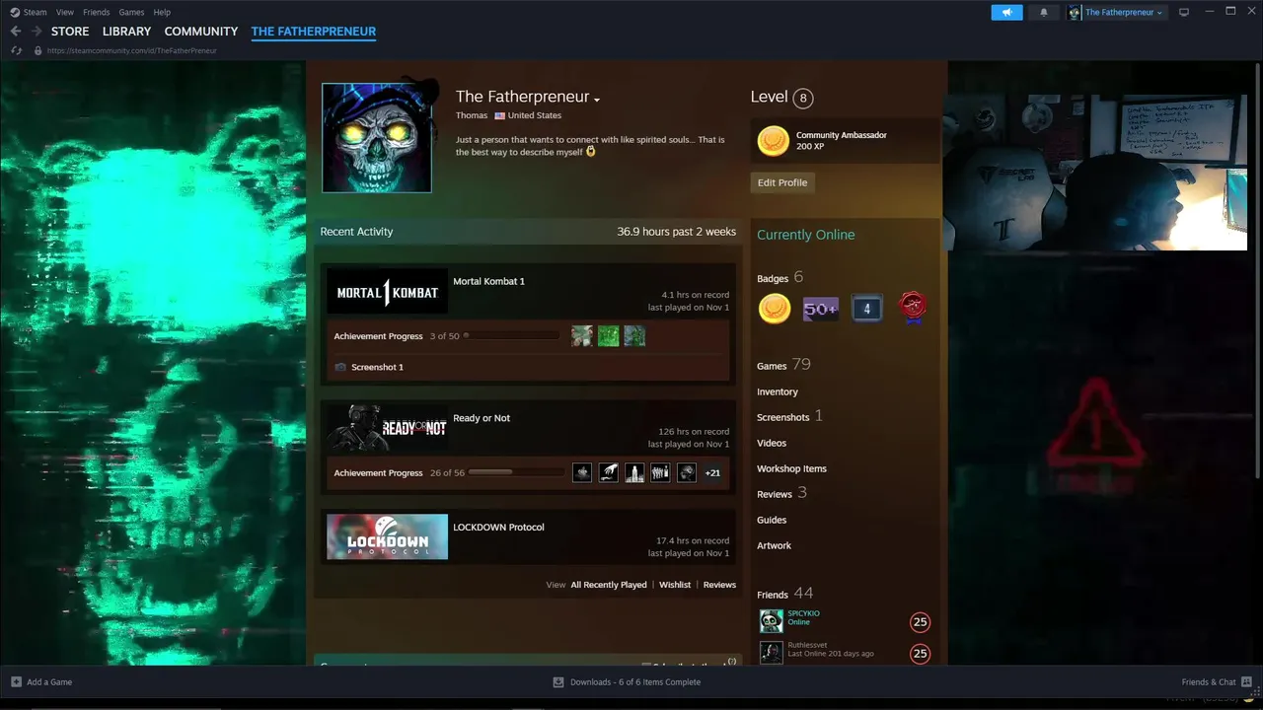Open the Artwork link
This screenshot has width=1263, height=710.
coord(774,545)
